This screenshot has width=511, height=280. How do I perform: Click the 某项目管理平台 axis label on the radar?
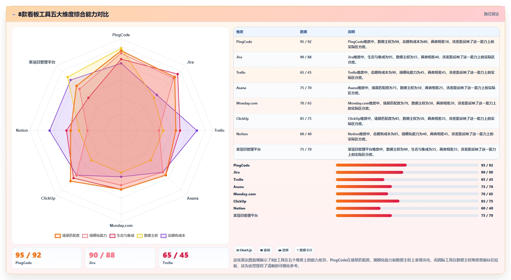pyautogui.click(x=42, y=62)
